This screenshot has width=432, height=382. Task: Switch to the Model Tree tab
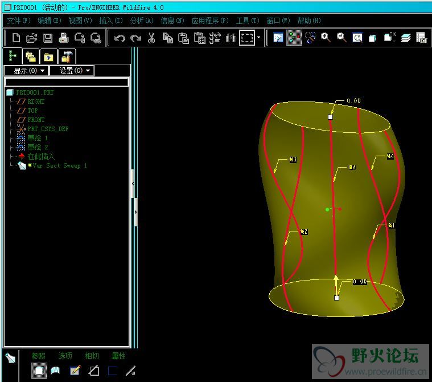point(12,56)
